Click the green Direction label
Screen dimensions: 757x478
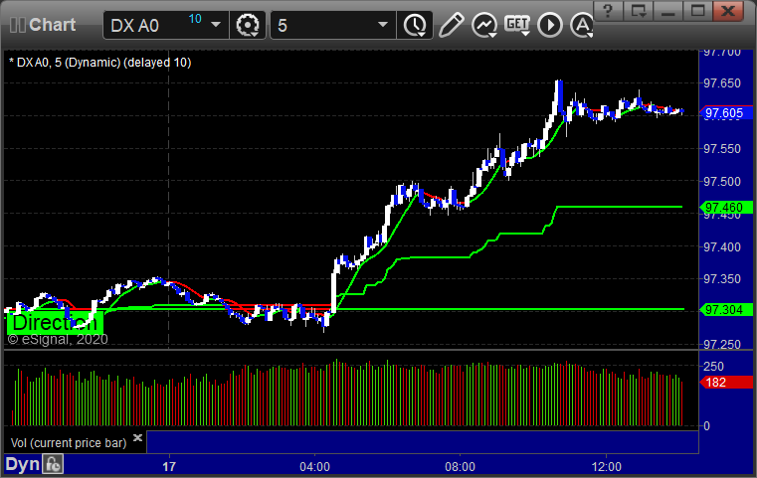tap(54, 323)
